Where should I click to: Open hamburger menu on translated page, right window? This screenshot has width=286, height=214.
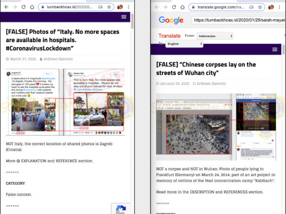point(275,50)
